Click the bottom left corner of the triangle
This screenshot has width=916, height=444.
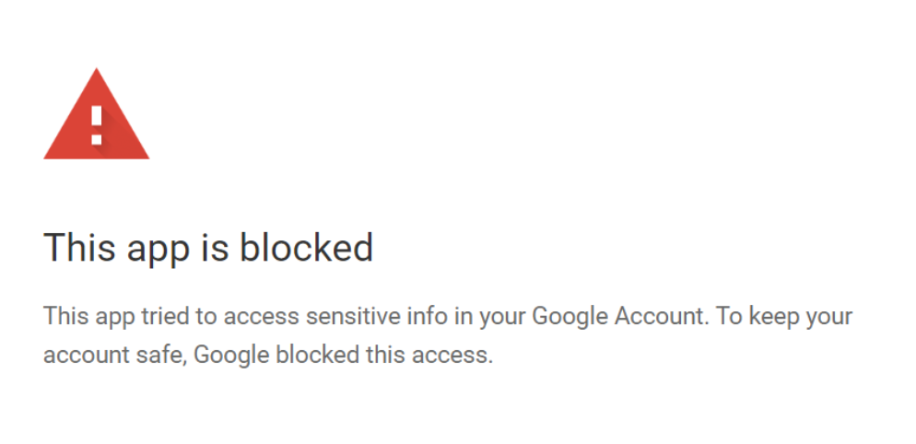(49, 156)
